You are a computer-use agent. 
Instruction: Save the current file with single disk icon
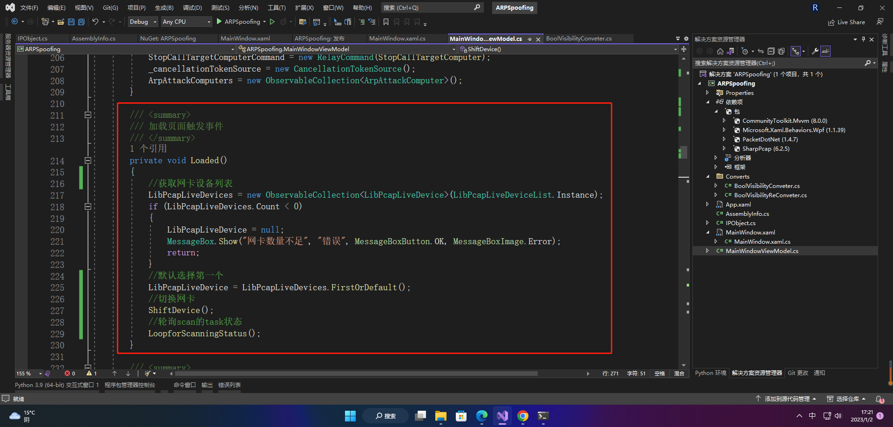tap(71, 21)
